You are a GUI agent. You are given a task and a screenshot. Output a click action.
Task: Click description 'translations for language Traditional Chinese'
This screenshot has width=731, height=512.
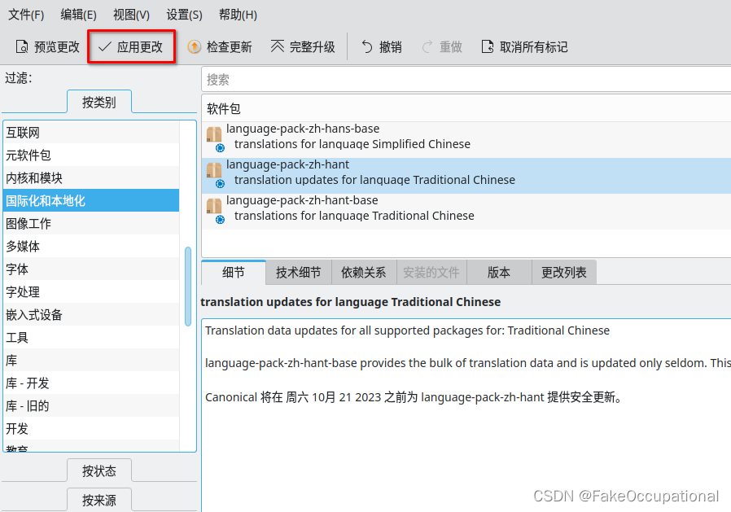tap(354, 216)
